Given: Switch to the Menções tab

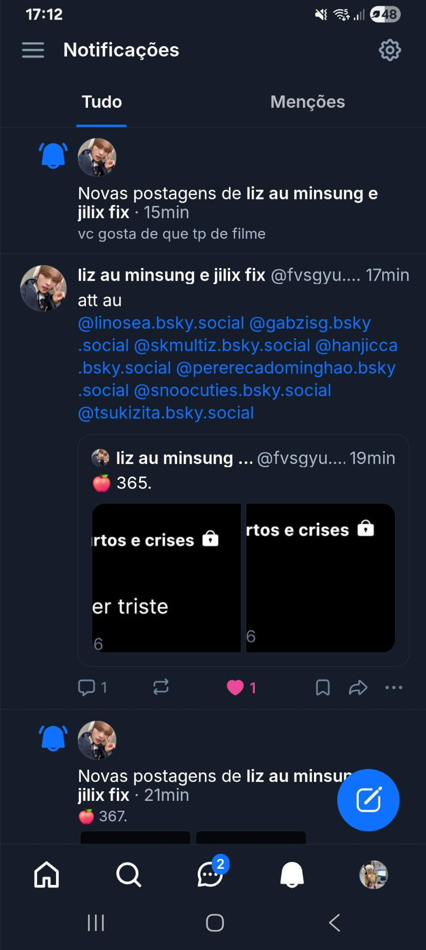Looking at the screenshot, I should pos(307,102).
